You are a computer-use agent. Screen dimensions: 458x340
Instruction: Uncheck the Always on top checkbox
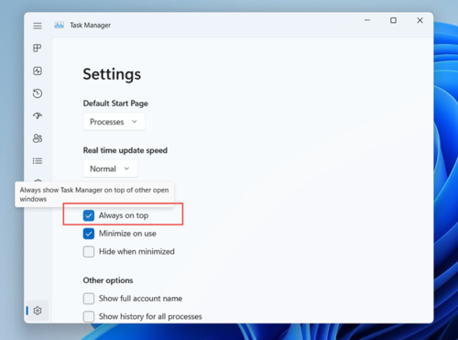point(89,215)
